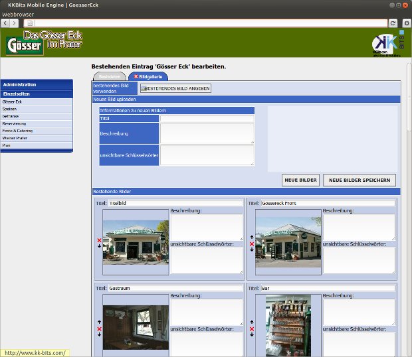This screenshot has height=357, width=412.
Task: Move the Titelbild image down with the arrow
Action: coord(99,246)
